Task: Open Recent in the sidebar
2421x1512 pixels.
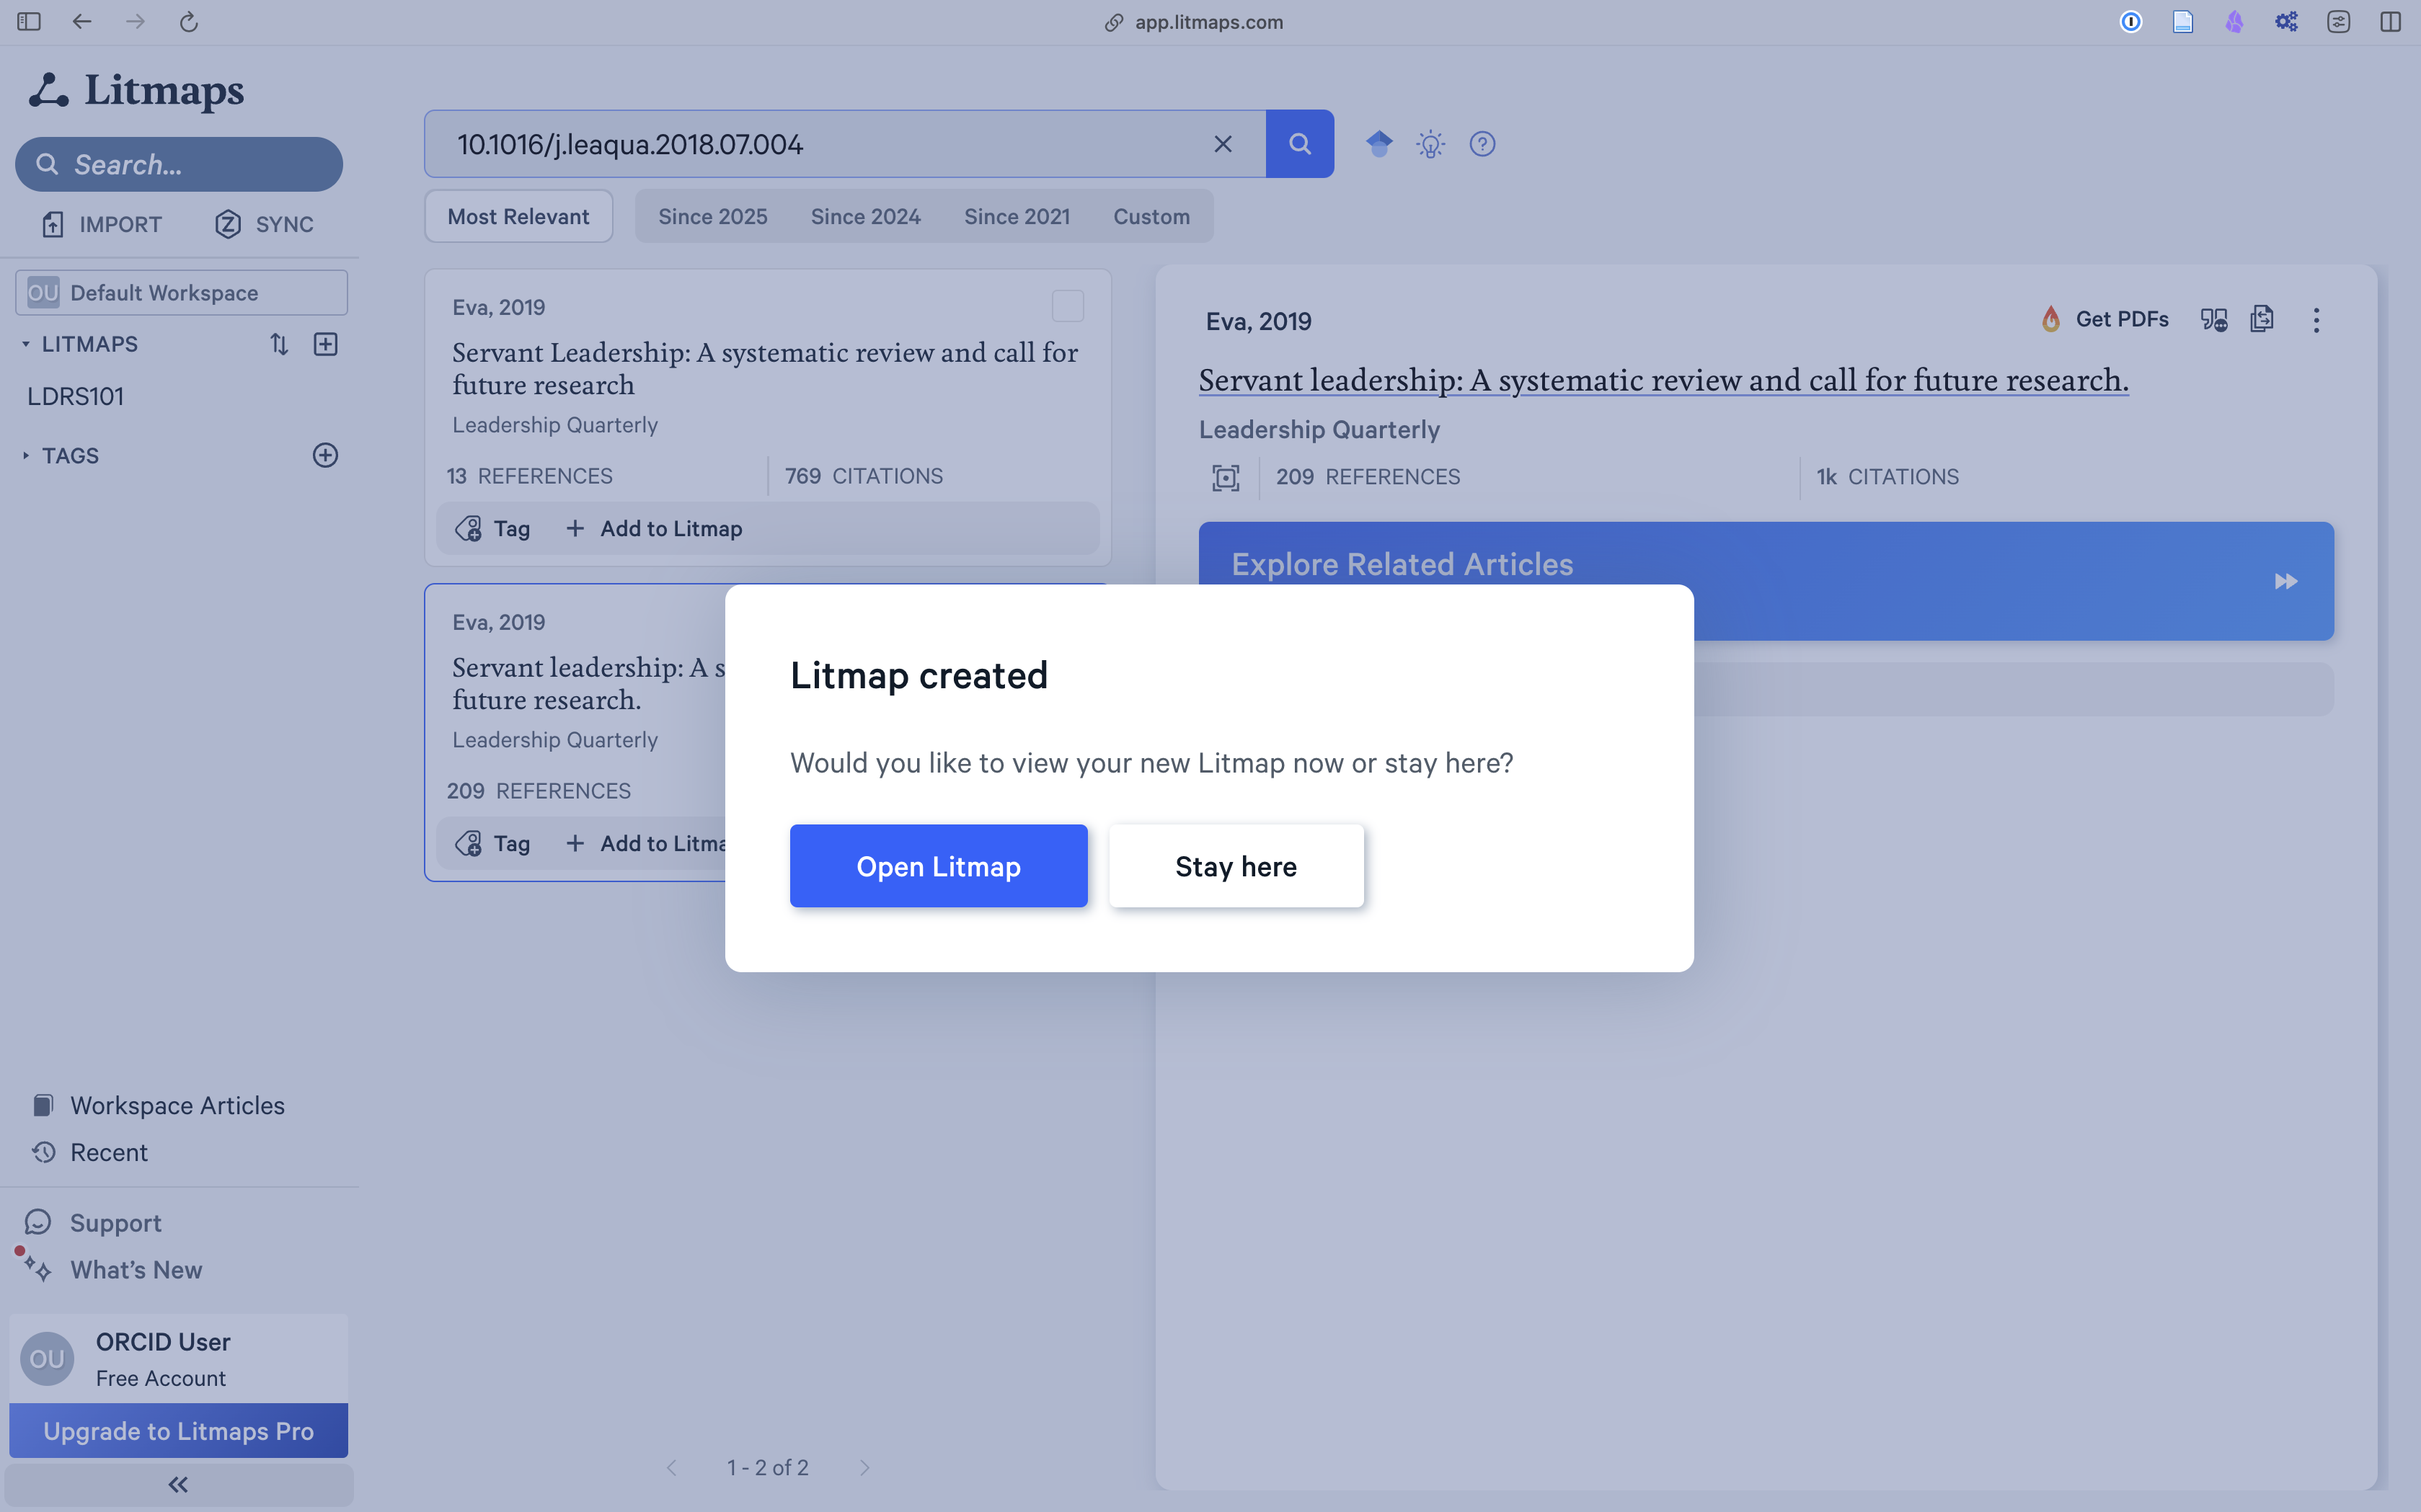Action: click(90, 1152)
